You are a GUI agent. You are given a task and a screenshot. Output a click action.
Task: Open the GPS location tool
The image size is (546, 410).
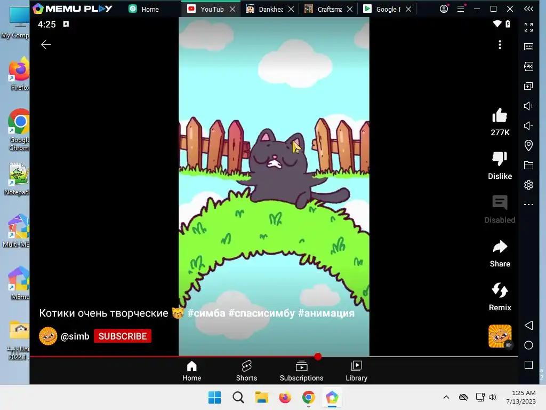click(528, 145)
